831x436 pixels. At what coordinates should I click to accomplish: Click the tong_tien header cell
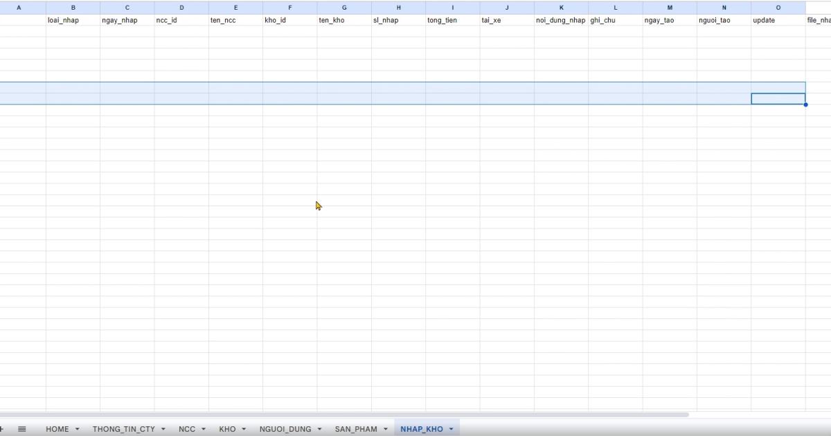point(453,20)
